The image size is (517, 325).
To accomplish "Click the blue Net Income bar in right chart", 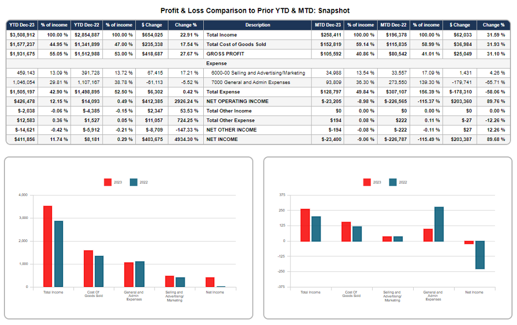I will pos(480,255).
